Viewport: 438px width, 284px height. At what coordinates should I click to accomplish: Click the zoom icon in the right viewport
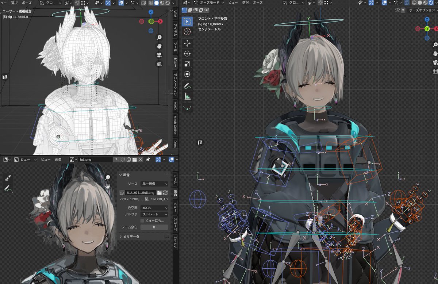click(x=435, y=44)
